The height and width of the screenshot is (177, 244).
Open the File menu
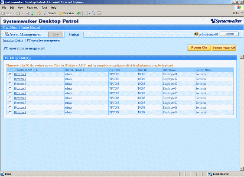(4, 8)
